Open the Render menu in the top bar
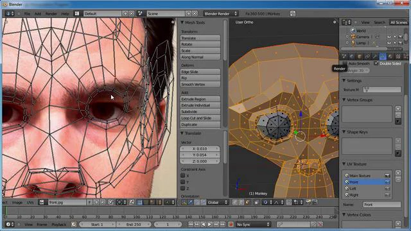411x231 pixels. click(51, 13)
